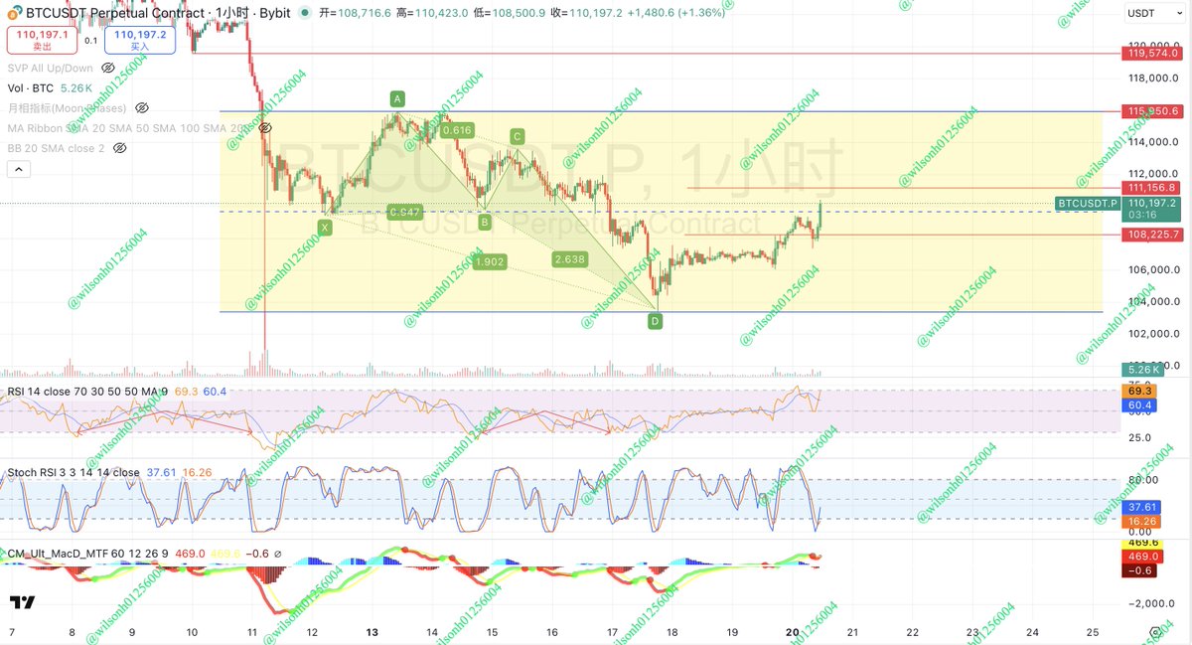Click the 102,000.0 price scale label

pyautogui.click(x=1155, y=333)
